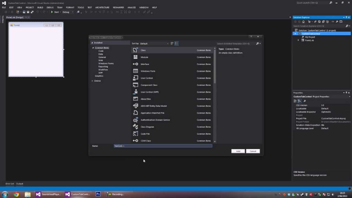This screenshot has width=352, height=198.
Task: Open the ARCHITECTURE menu
Action: [x=102, y=7]
